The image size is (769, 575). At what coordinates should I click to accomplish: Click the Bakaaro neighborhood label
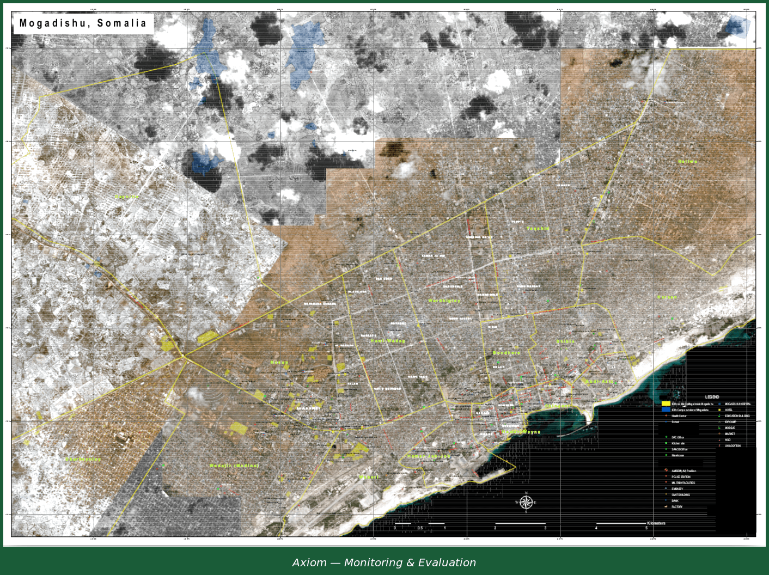click(398, 323)
